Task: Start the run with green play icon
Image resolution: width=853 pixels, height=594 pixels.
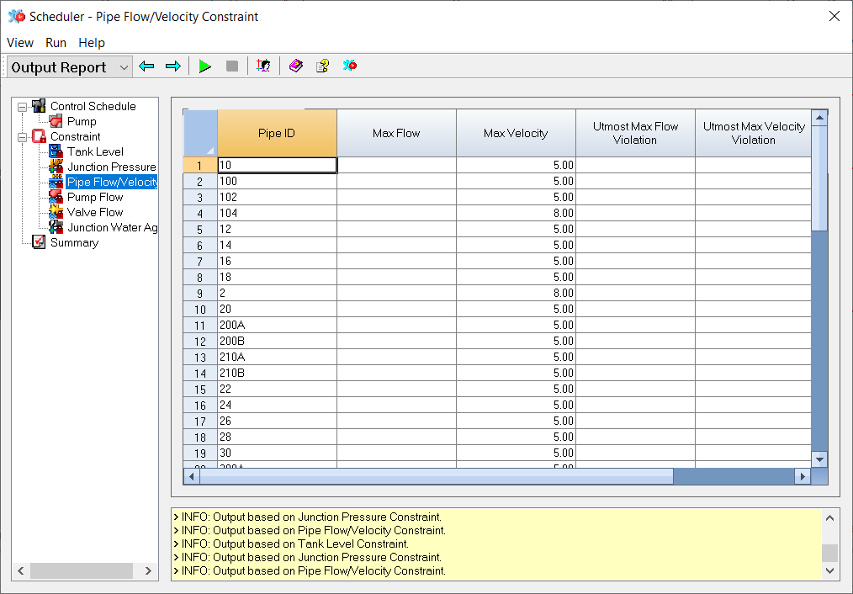Action: (x=205, y=66)
